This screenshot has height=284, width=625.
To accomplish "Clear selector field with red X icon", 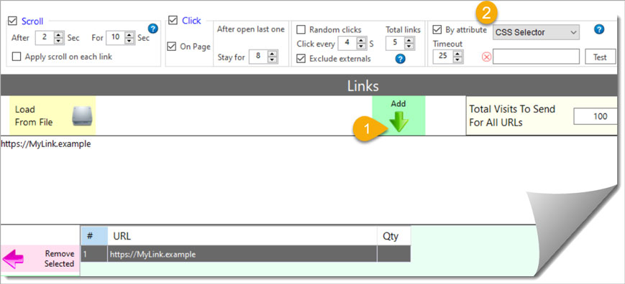I will 487,57.
